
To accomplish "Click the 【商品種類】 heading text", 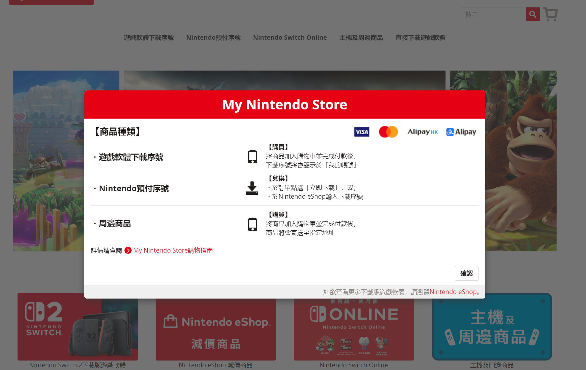I will point(118,132).
